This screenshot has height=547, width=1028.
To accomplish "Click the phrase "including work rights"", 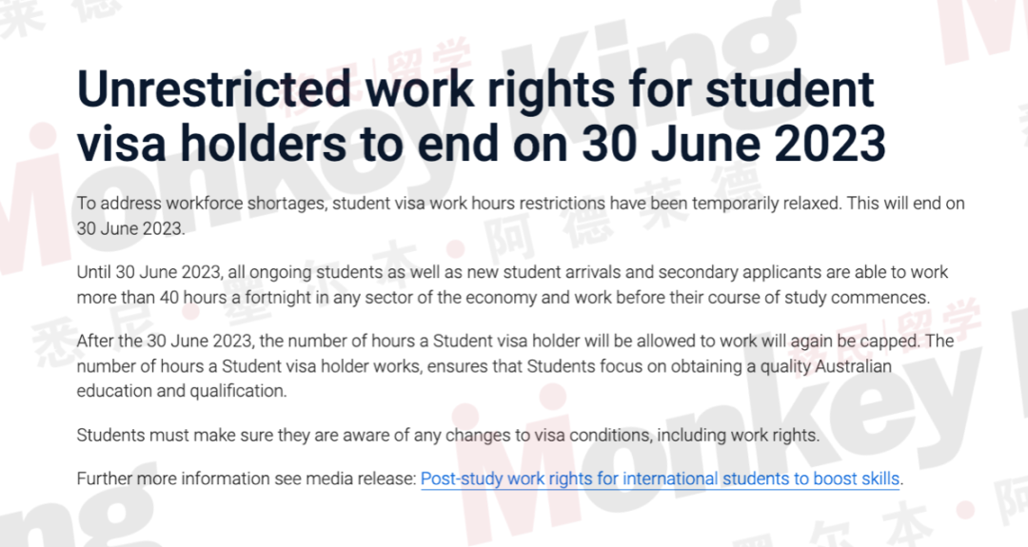I will coord(739,435).
